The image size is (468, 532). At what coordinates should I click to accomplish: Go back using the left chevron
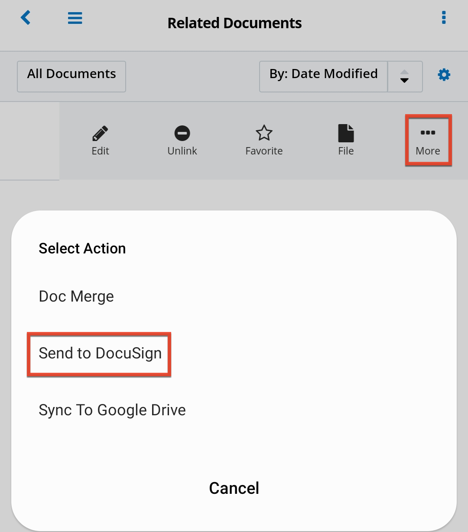point(26,18)
